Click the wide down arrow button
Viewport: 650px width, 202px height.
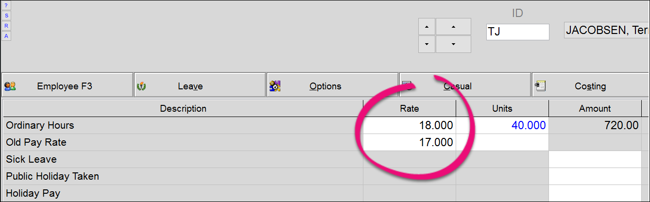click(x=453, y=44)
